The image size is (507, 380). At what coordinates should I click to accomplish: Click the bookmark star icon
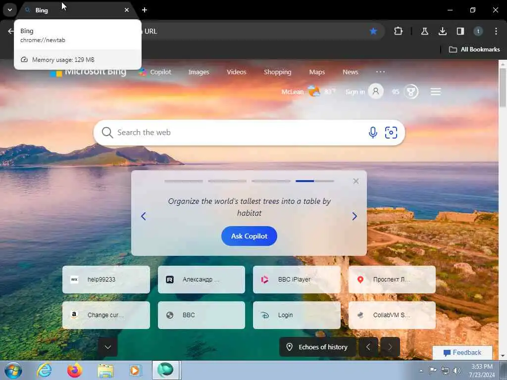pyautogui.click(x=373, y=31)
